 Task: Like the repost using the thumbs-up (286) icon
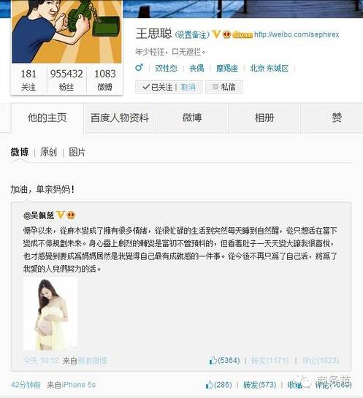[209, 385]
